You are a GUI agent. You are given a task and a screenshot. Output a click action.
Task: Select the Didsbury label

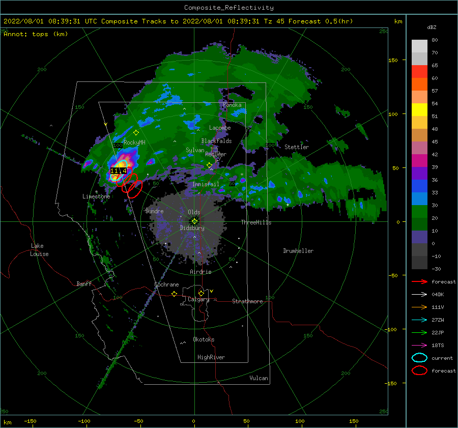point(192,228)
